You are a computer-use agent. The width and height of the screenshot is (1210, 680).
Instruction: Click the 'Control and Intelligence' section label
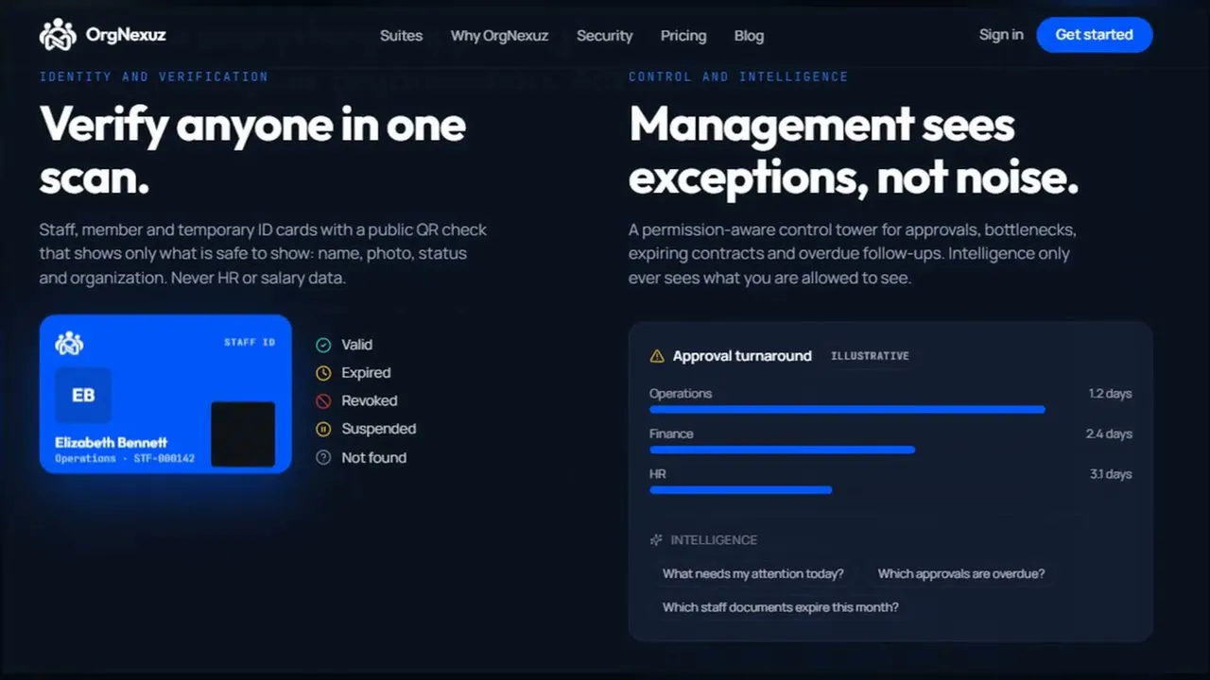pos(738,76)
